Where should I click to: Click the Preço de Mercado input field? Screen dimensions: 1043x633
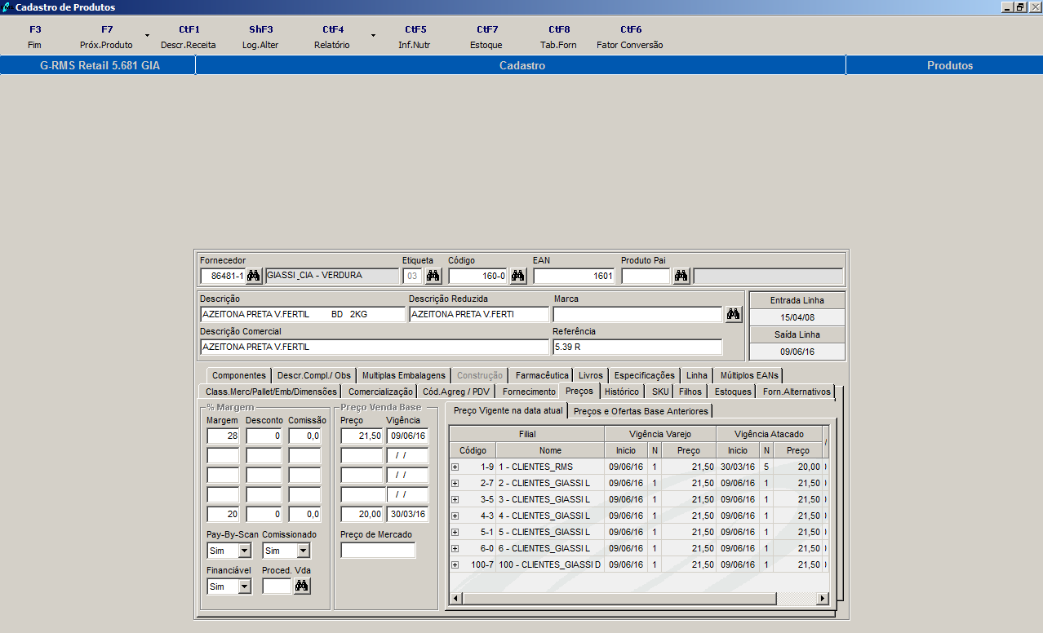point(378,551)
